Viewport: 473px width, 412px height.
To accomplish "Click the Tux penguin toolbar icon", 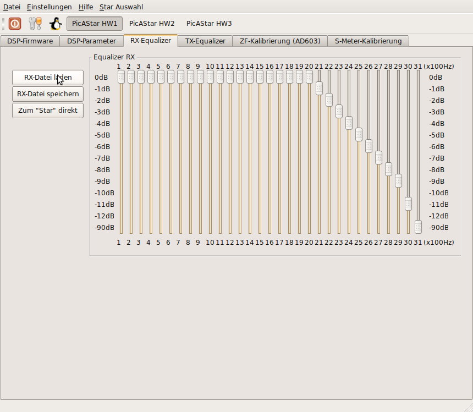I will (56, 24).
